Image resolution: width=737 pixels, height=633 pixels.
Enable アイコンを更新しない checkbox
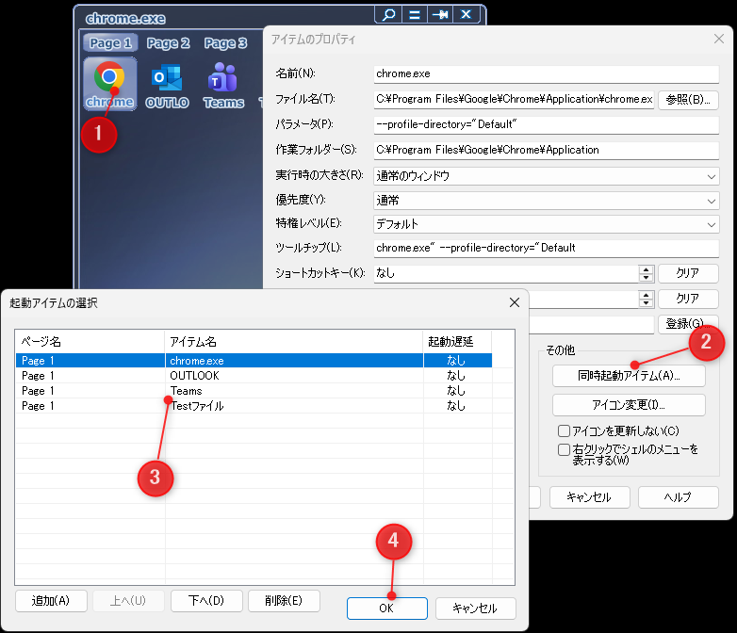[564, 430]
